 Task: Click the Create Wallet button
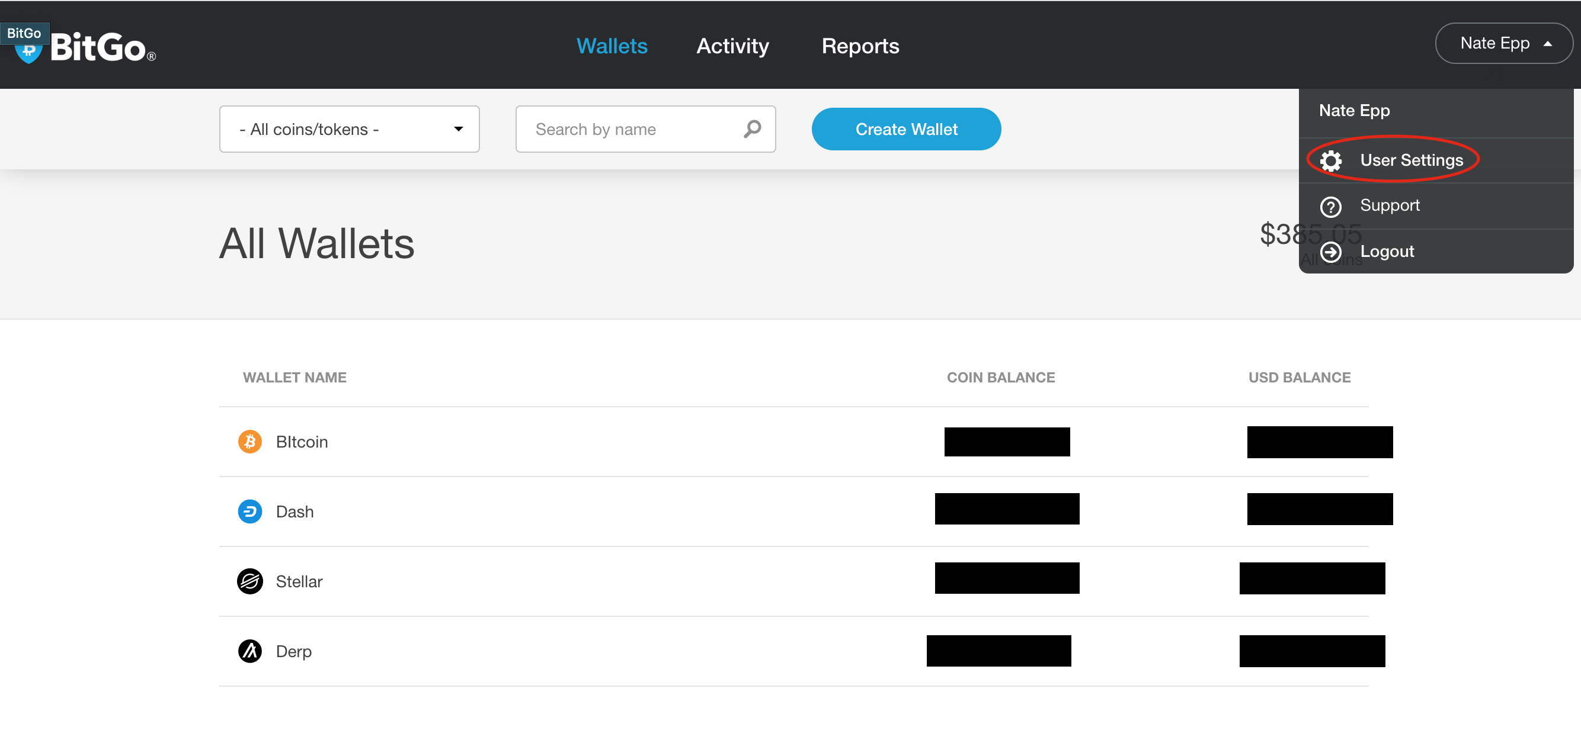click(x=906, y=130)
